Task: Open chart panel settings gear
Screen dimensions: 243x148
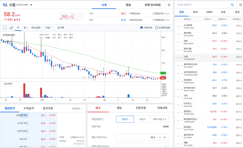Action: click(x=169, y=5)
